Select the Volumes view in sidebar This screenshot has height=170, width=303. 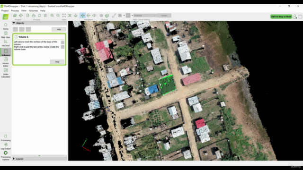[x=6, y=52]
